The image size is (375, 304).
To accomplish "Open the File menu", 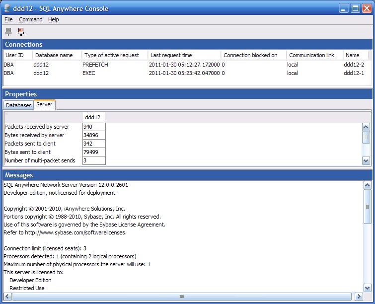I will tap(8, 19).
